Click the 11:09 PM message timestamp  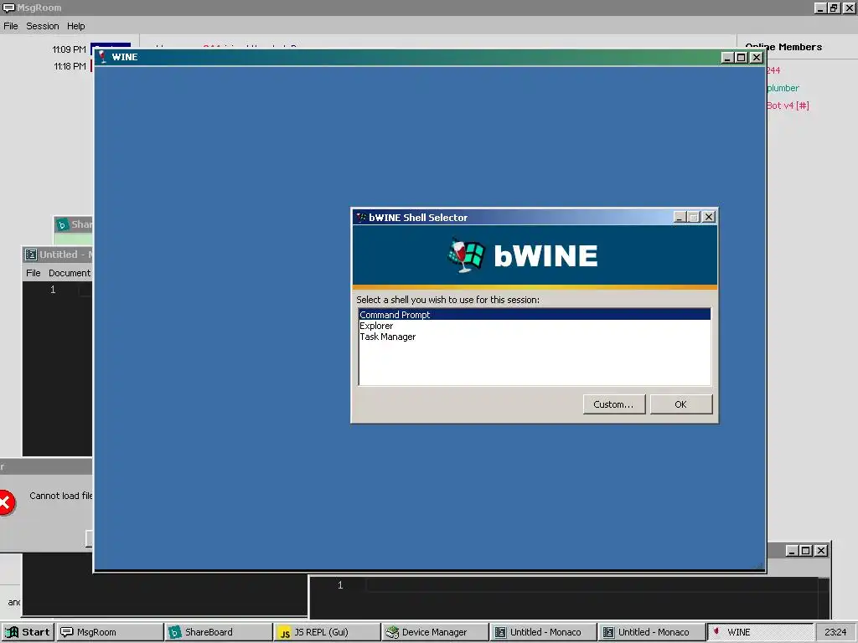[69, 49]
